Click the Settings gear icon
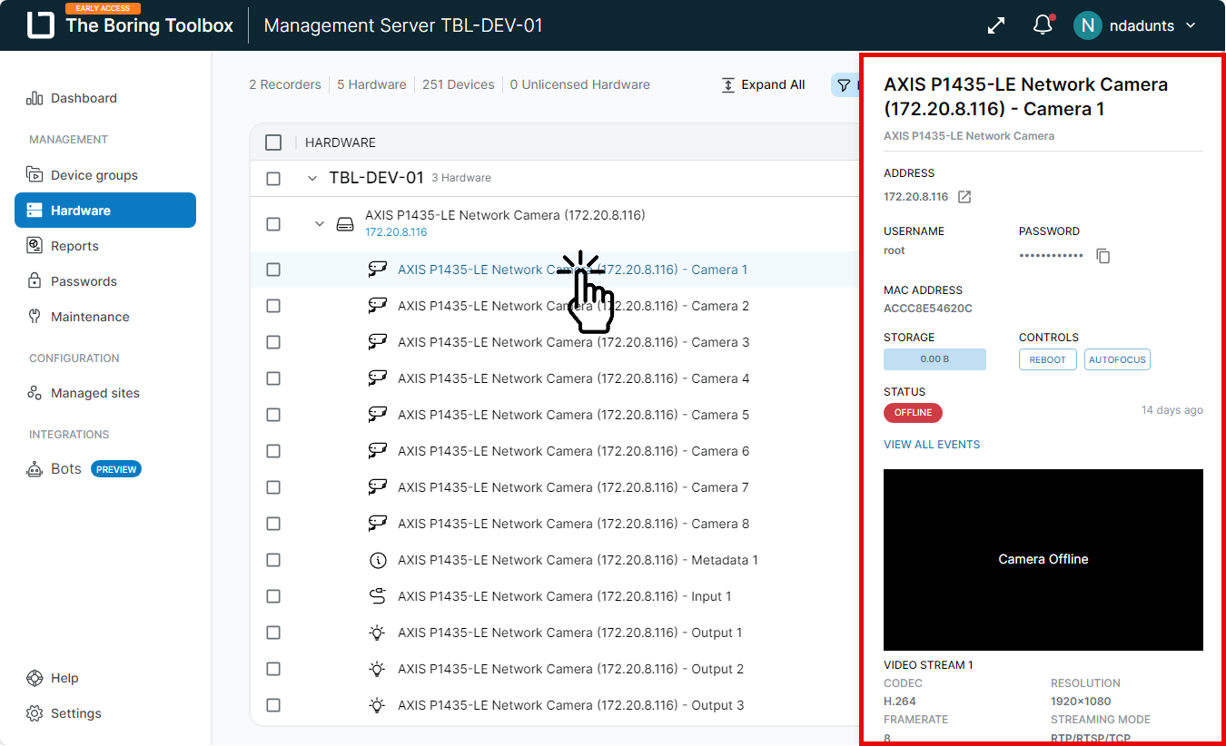This screenshot has width=1226, height=746. (x=35, y=713)
